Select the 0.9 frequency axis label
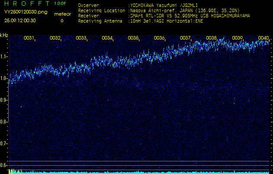Viewport: 273px width, 174px height. tap(4, 100)
